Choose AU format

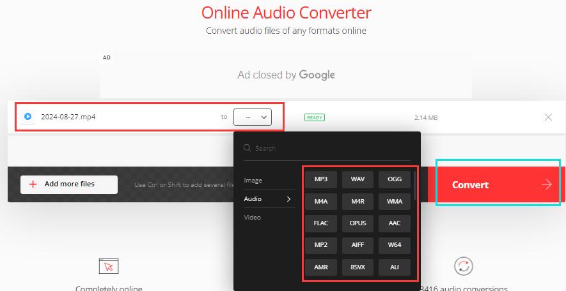click(x=395, y=267)
